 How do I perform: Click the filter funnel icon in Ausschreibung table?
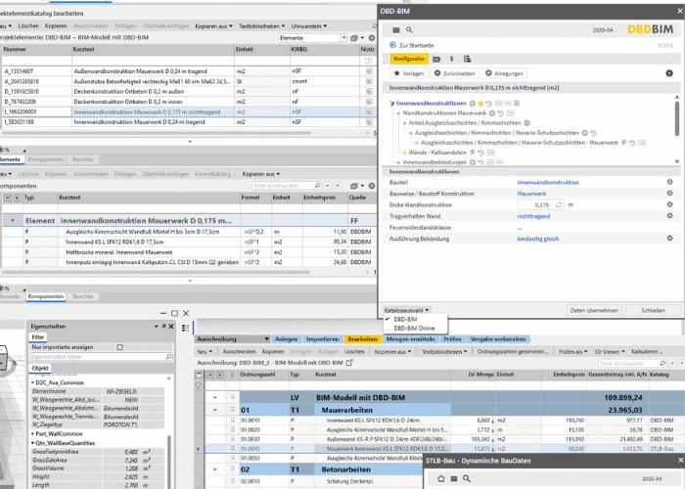199,386
